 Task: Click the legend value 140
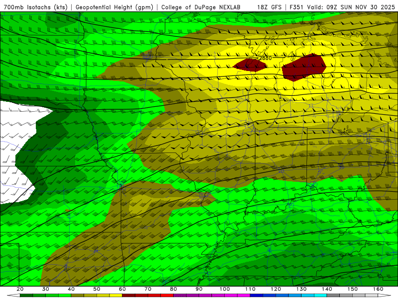pyautogui.click(x=327, y=289)
